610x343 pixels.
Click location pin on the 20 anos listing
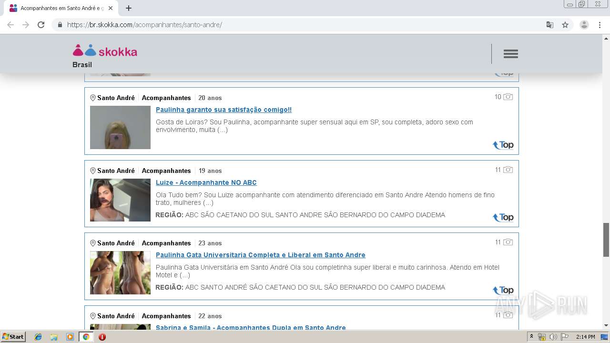[x=93, y=98]
